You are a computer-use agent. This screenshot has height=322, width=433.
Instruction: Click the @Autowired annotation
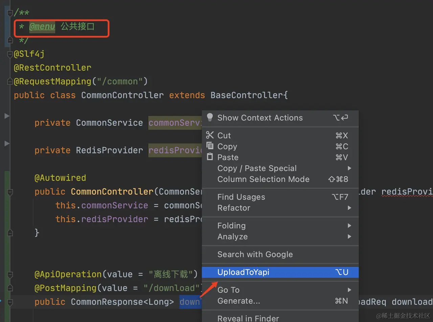coord(60,178)
